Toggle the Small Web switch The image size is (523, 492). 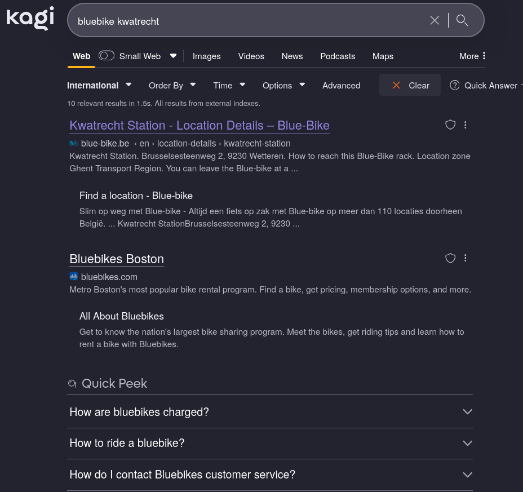[107, 56]
